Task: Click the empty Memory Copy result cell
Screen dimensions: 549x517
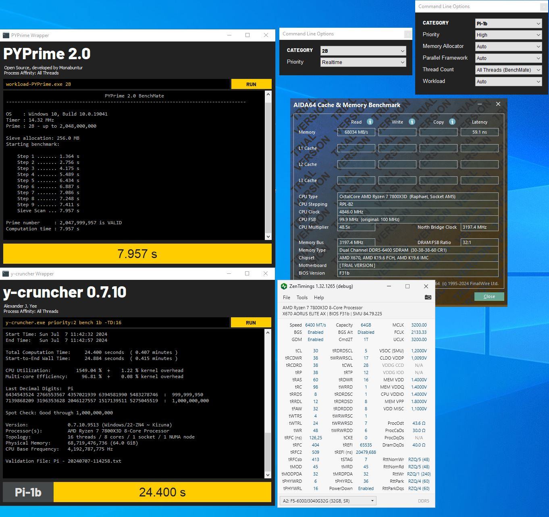Action: tap(439, 132)
